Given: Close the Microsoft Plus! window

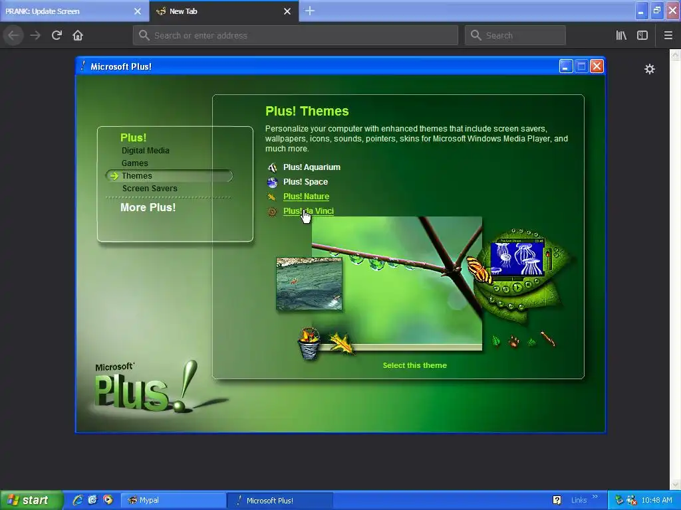Looking at the screenshot, I should click(597, 66).
